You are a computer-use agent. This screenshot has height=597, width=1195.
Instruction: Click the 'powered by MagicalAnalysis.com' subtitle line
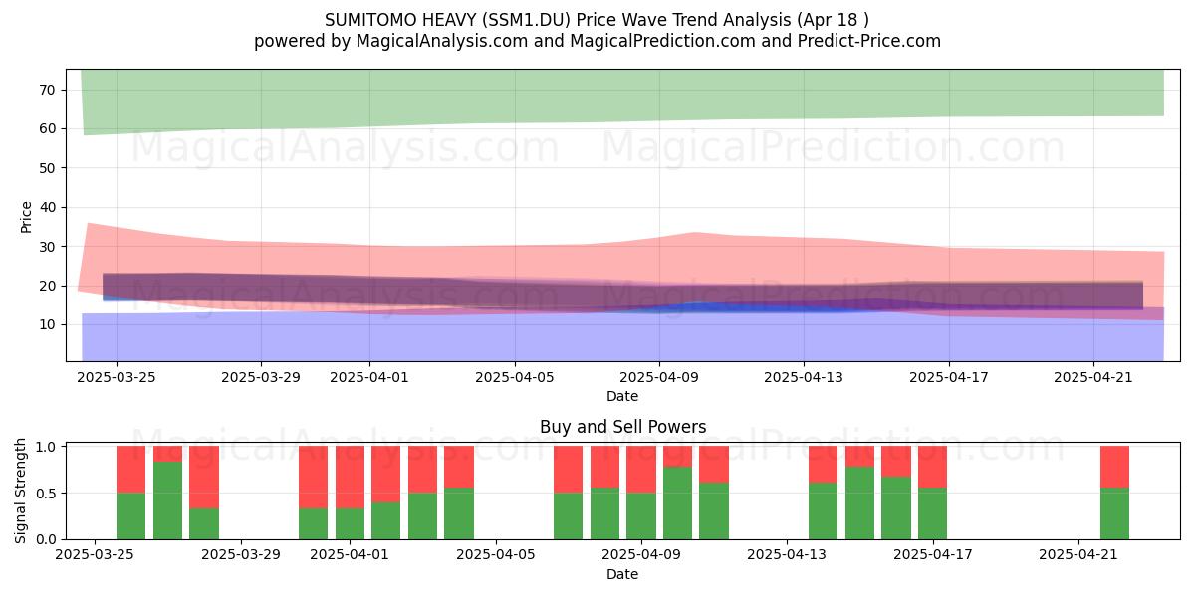(x=597, y=41)
